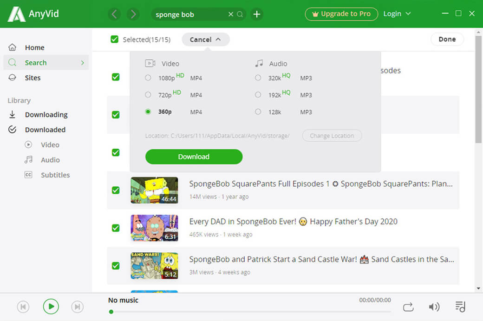Screen dimensions: 483x321
Task: Collapse the Cancel format dropdown
Action: (x=205, y=39)
